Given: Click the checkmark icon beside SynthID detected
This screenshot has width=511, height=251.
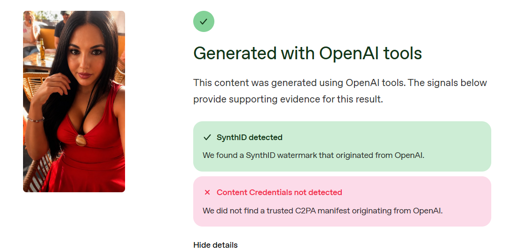Looking at the screenshot, I should pyautogui.click(x=207, y=138).
